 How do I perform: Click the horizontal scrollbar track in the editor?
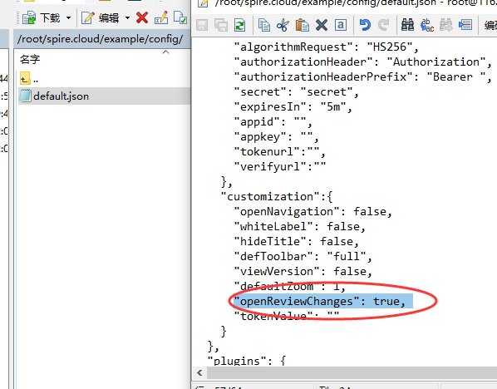tap(352, 372)
